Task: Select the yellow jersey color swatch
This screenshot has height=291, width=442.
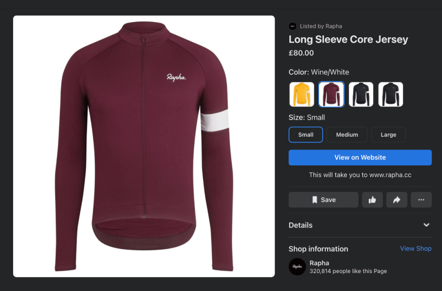Action: 302,94
